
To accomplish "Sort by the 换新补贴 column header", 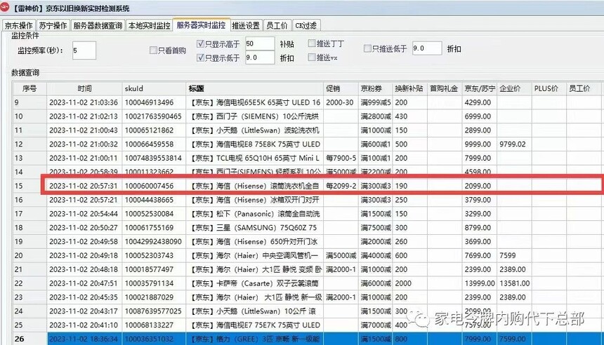I will coord(409,88).
